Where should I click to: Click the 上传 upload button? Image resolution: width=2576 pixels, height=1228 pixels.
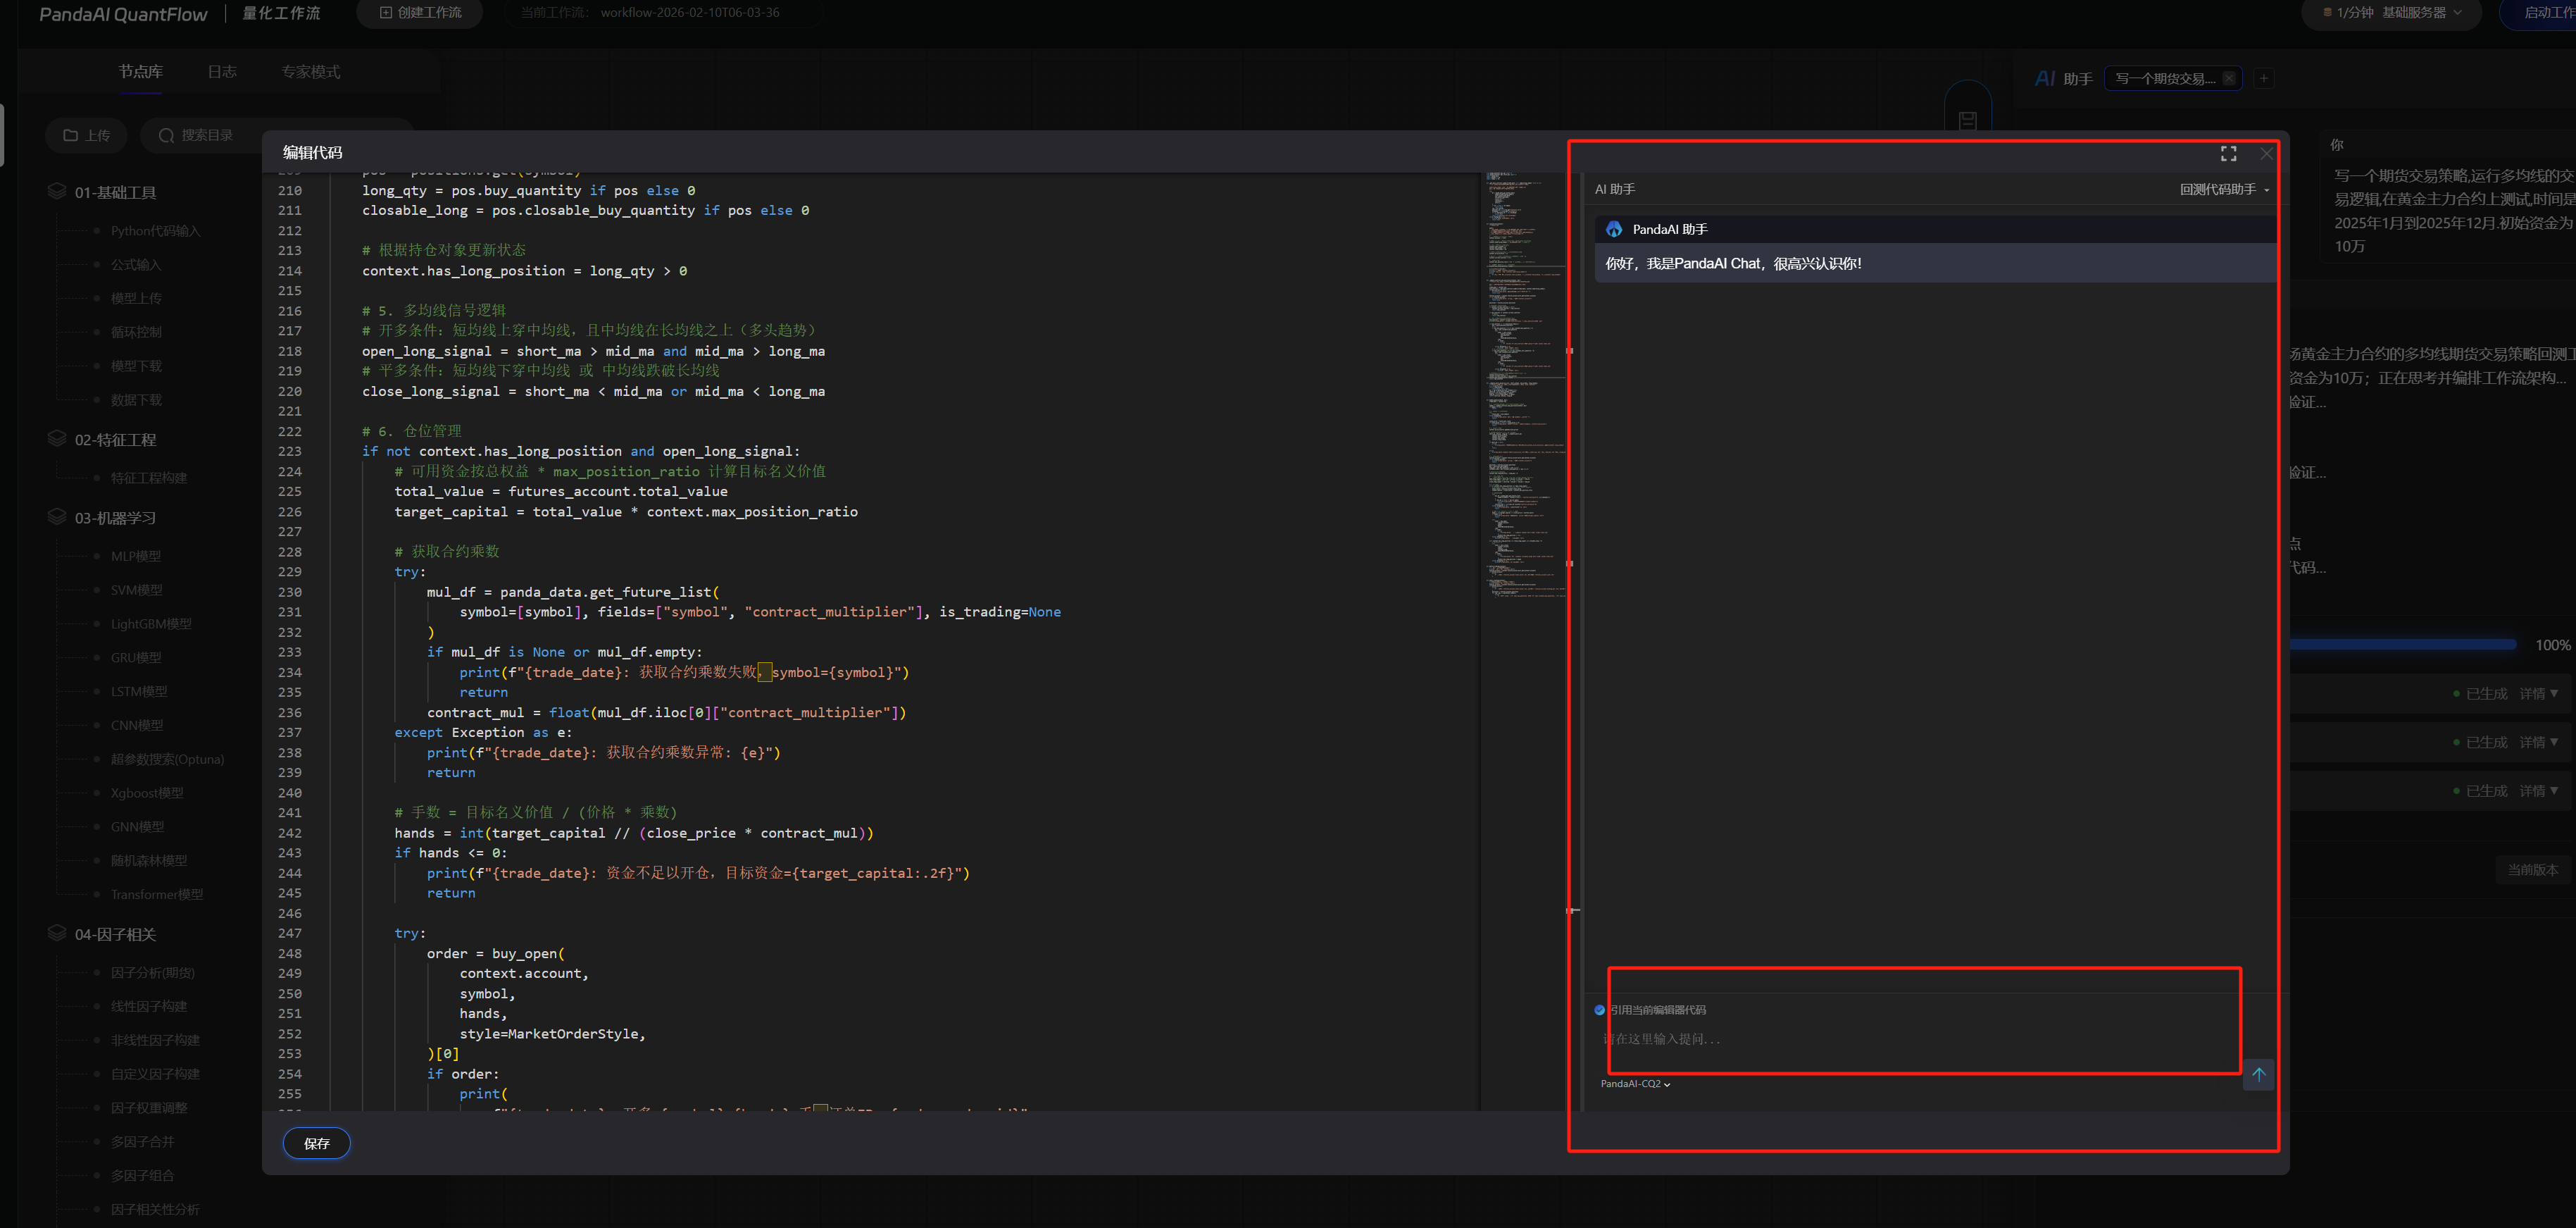coord(87,135)
